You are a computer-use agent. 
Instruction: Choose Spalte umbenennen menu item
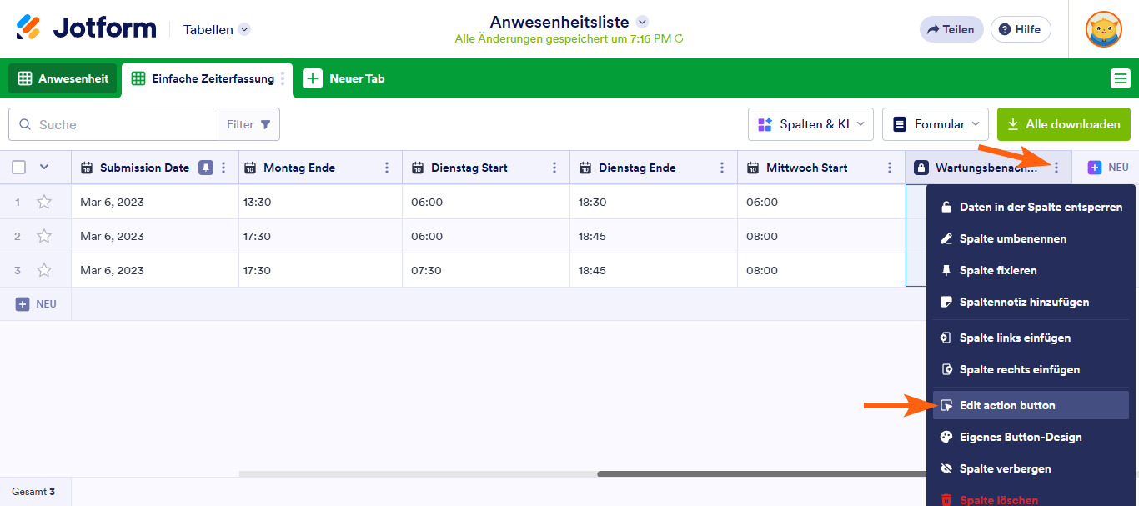point(1031,238)
